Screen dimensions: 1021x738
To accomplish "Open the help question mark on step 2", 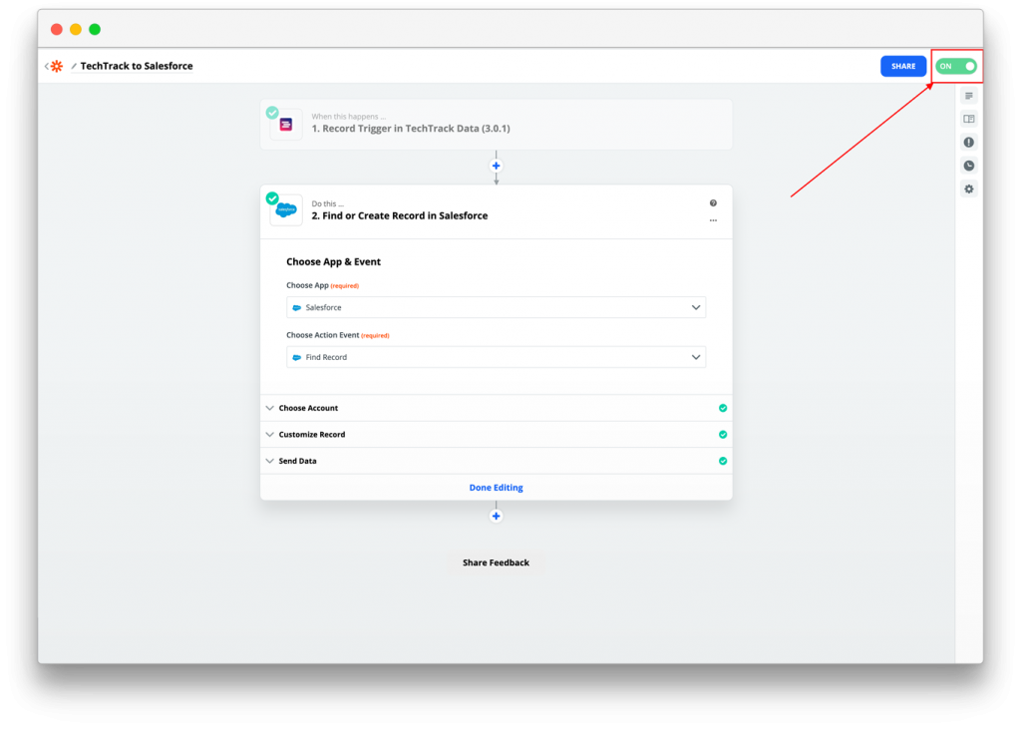I will 713,203.
